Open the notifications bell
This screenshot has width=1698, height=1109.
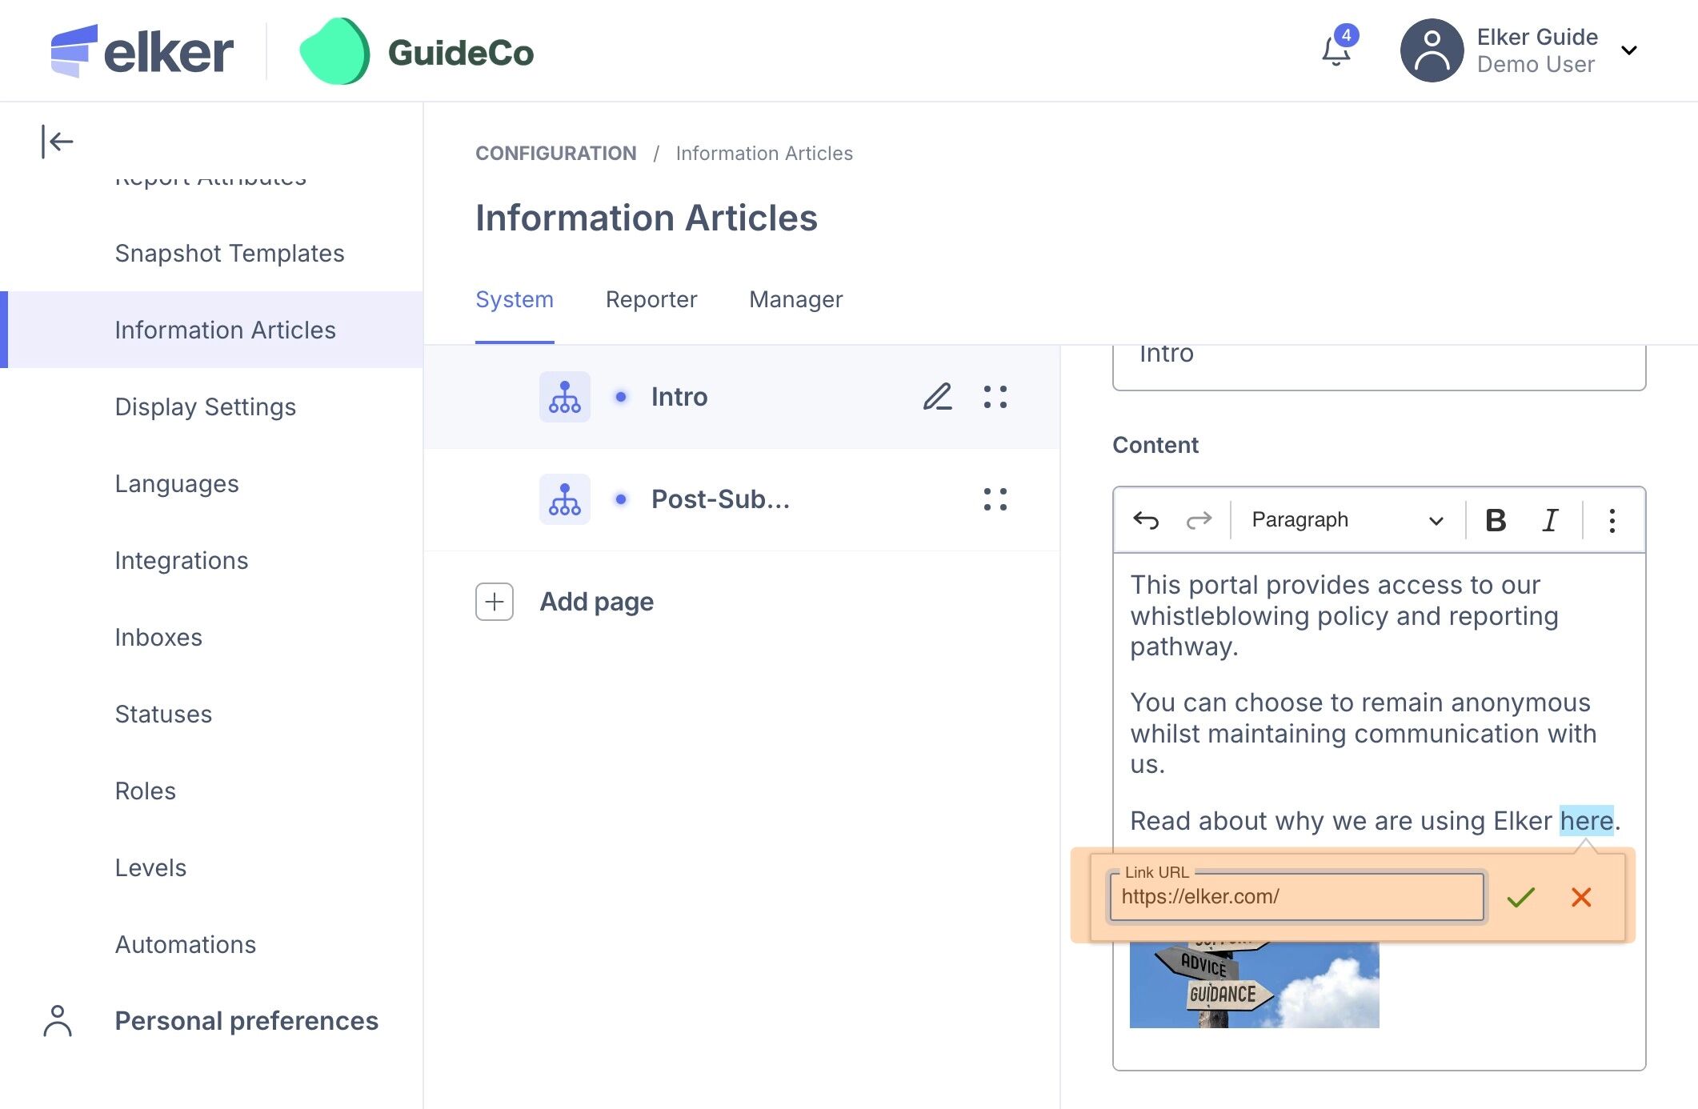[1336, 51]
